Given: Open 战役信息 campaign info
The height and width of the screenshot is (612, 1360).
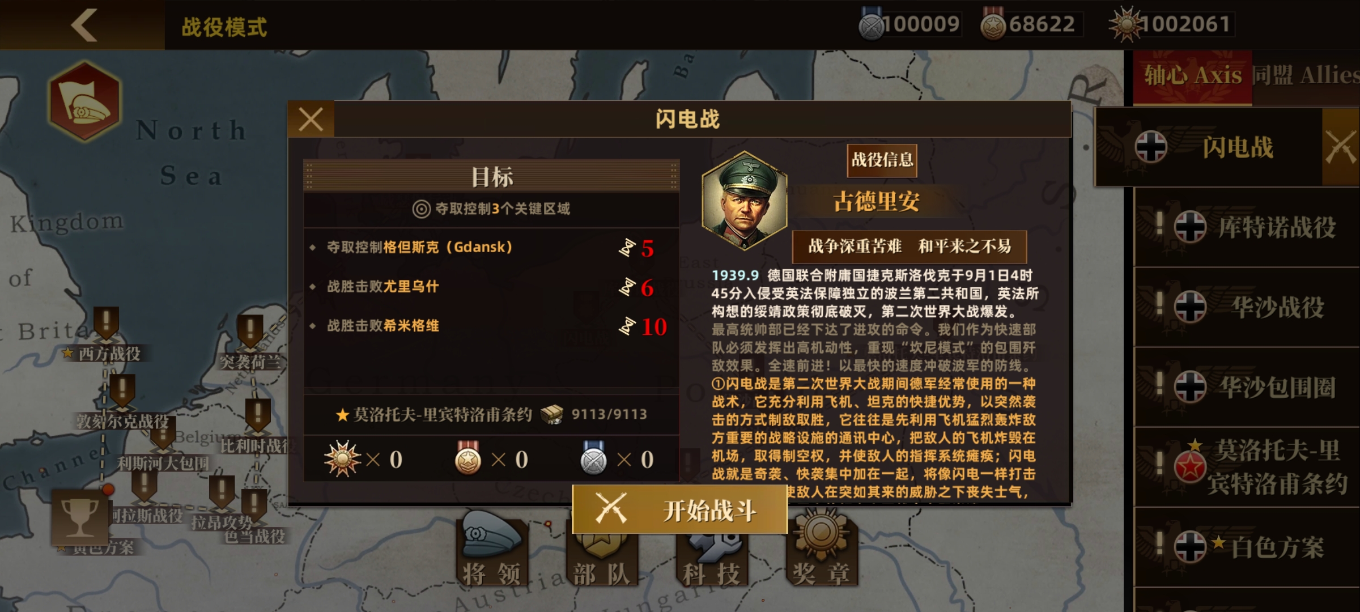Looking at the screenshot, I should point(882,160).
